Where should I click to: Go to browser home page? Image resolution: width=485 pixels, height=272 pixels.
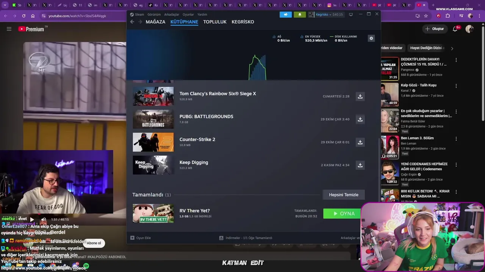pos(33,16)
